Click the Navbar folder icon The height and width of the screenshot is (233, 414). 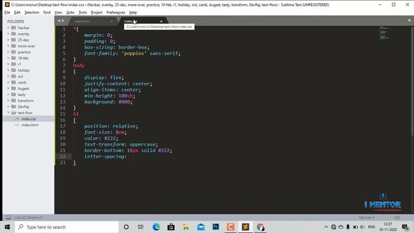(14, 28)
